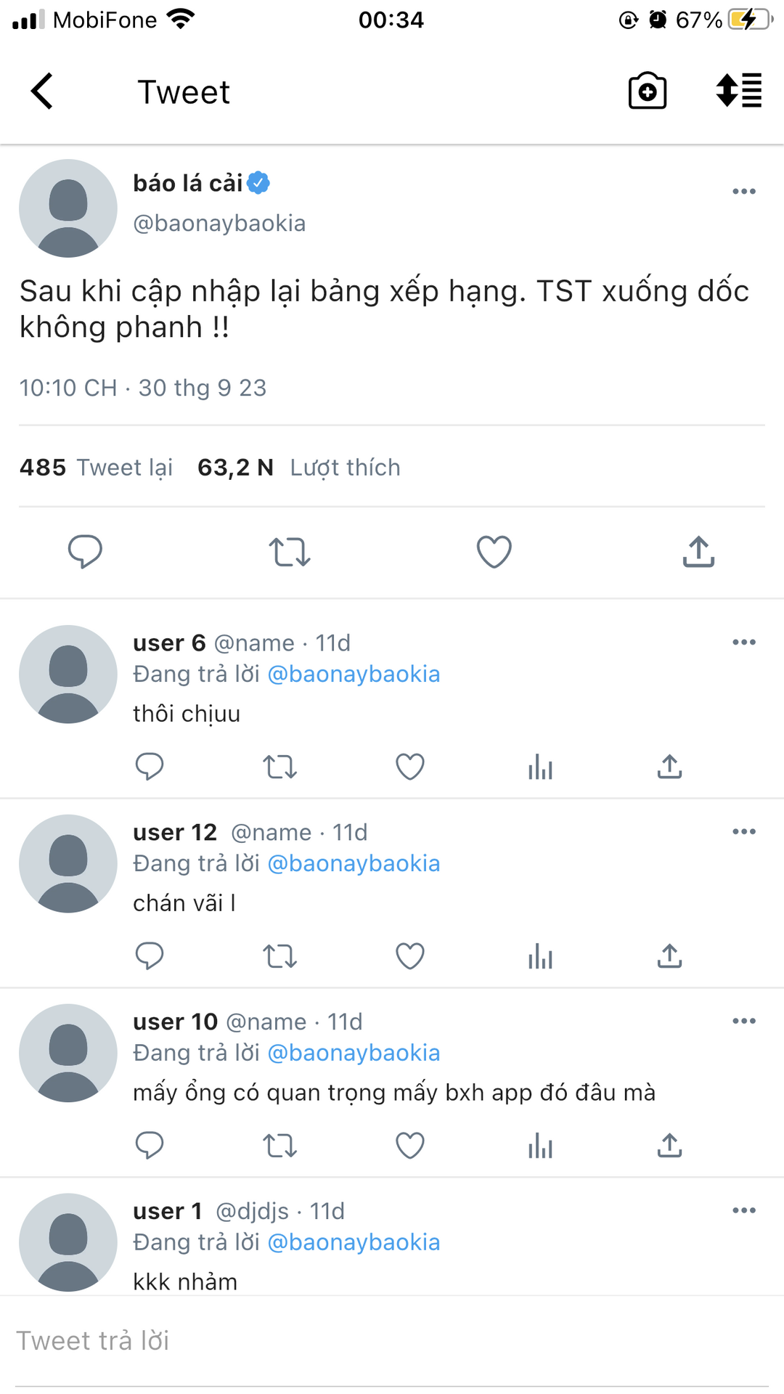Screen dimensions: 784x1394
Task: View the 63,2 N Lượt thích list
Action: [298, 468]
